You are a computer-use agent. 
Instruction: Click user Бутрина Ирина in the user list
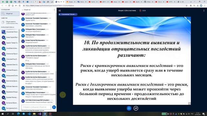click(10, 103)
